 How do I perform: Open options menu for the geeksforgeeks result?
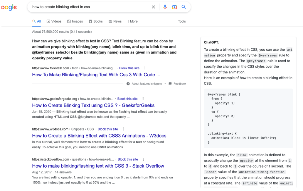pyautogui.click(x=143, y=99)
